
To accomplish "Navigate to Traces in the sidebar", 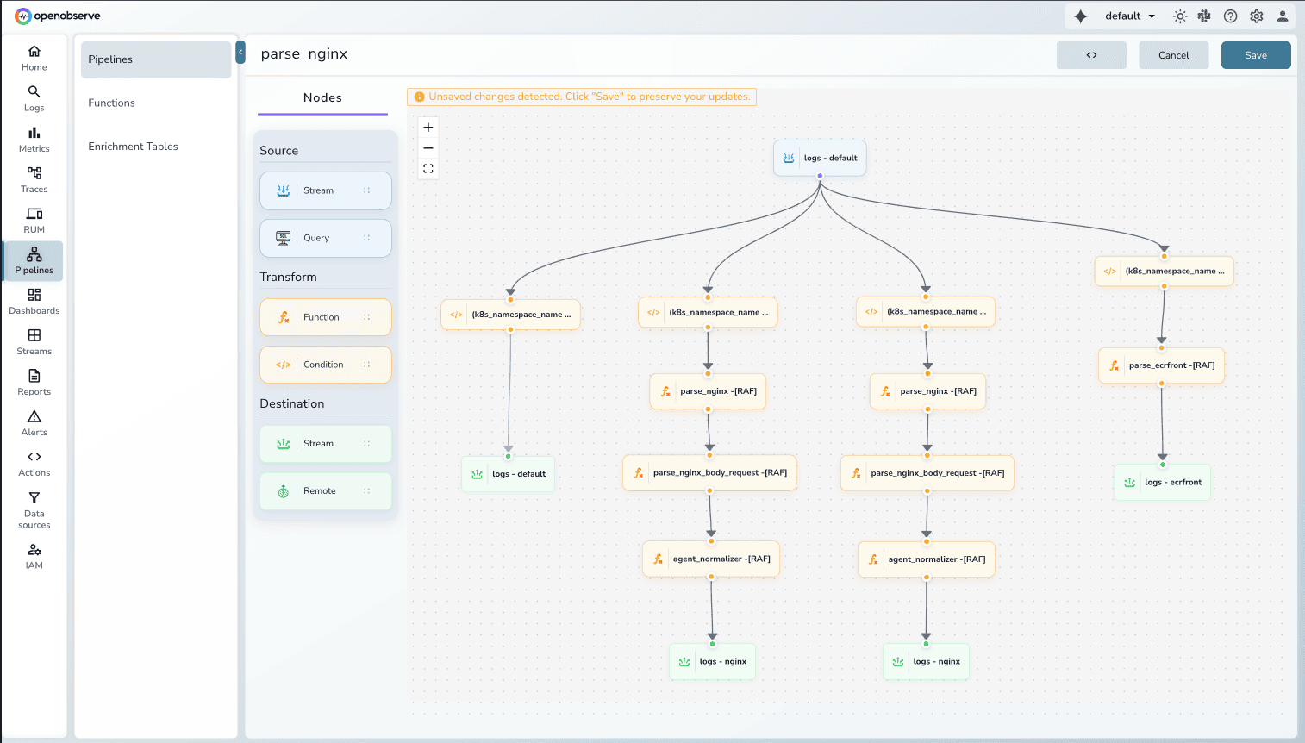I will click(x=34, y=178).
